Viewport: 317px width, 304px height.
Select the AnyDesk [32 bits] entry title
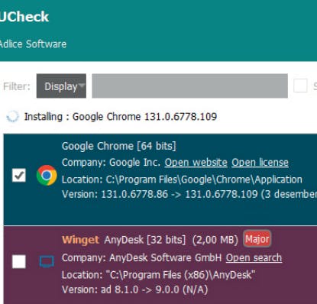[145, 240]
